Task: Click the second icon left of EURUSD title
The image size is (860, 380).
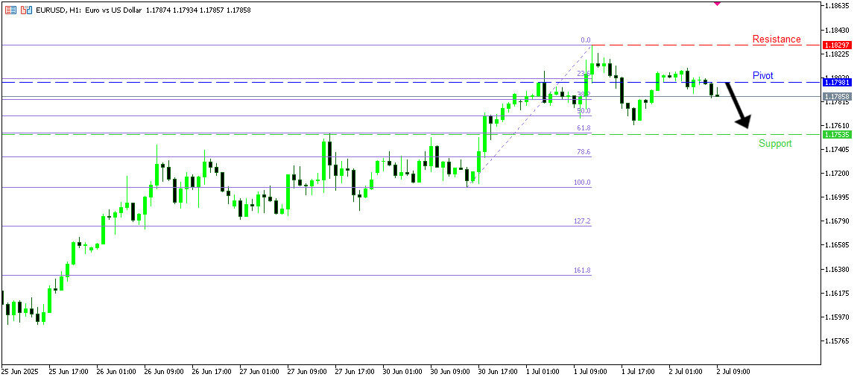Action: tap(26, 10)
